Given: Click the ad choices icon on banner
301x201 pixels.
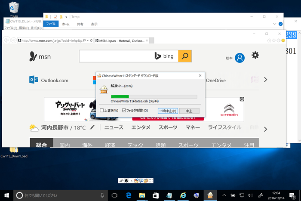Looking at the screenshot, I should pyautogui.click(x=242, y=99).
